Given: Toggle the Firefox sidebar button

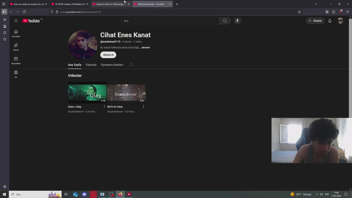Looking at the screenshot, I should pyautogui.click(x=4, y=12).
